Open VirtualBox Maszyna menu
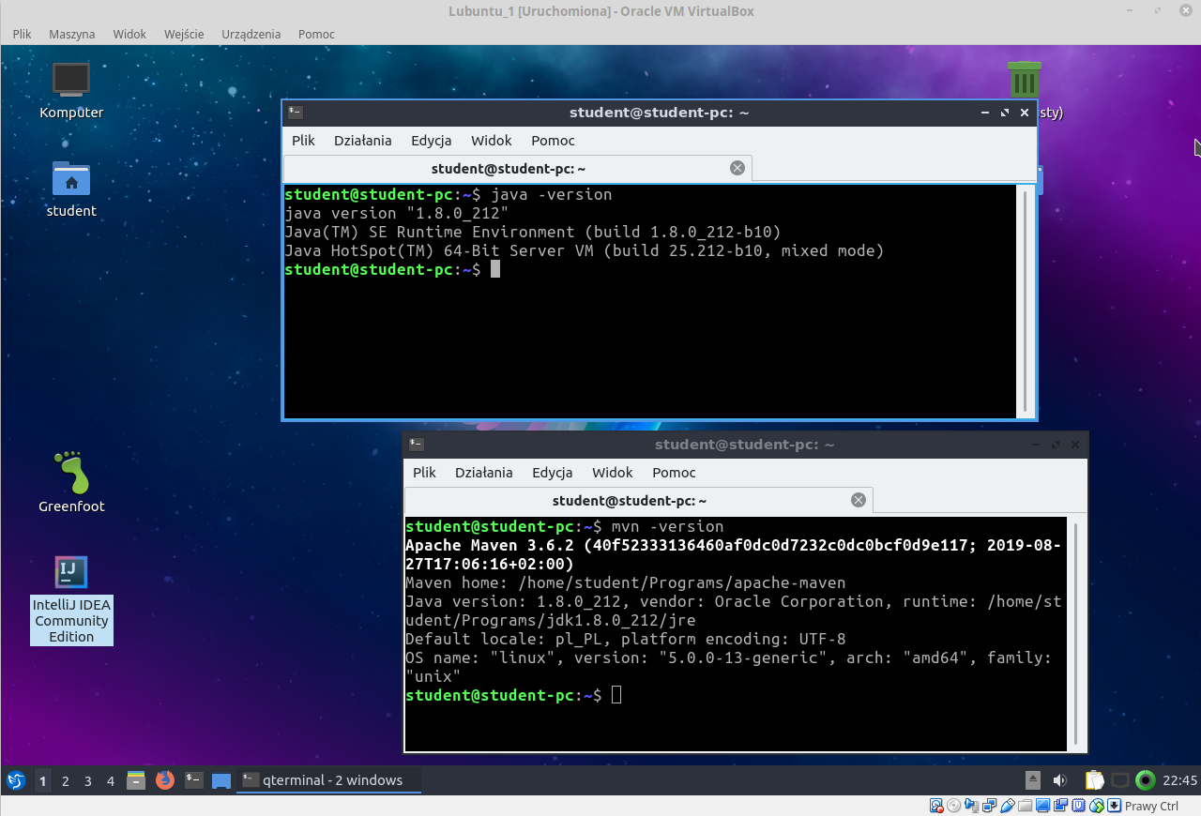The height and width of the screenshot is (816, 1201). coord(72,34)
